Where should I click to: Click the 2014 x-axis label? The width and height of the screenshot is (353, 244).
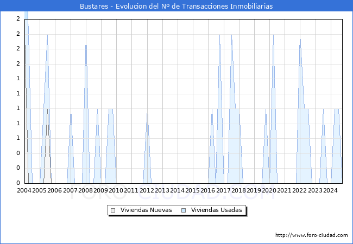pyautogui.click(x=177, y=190)
